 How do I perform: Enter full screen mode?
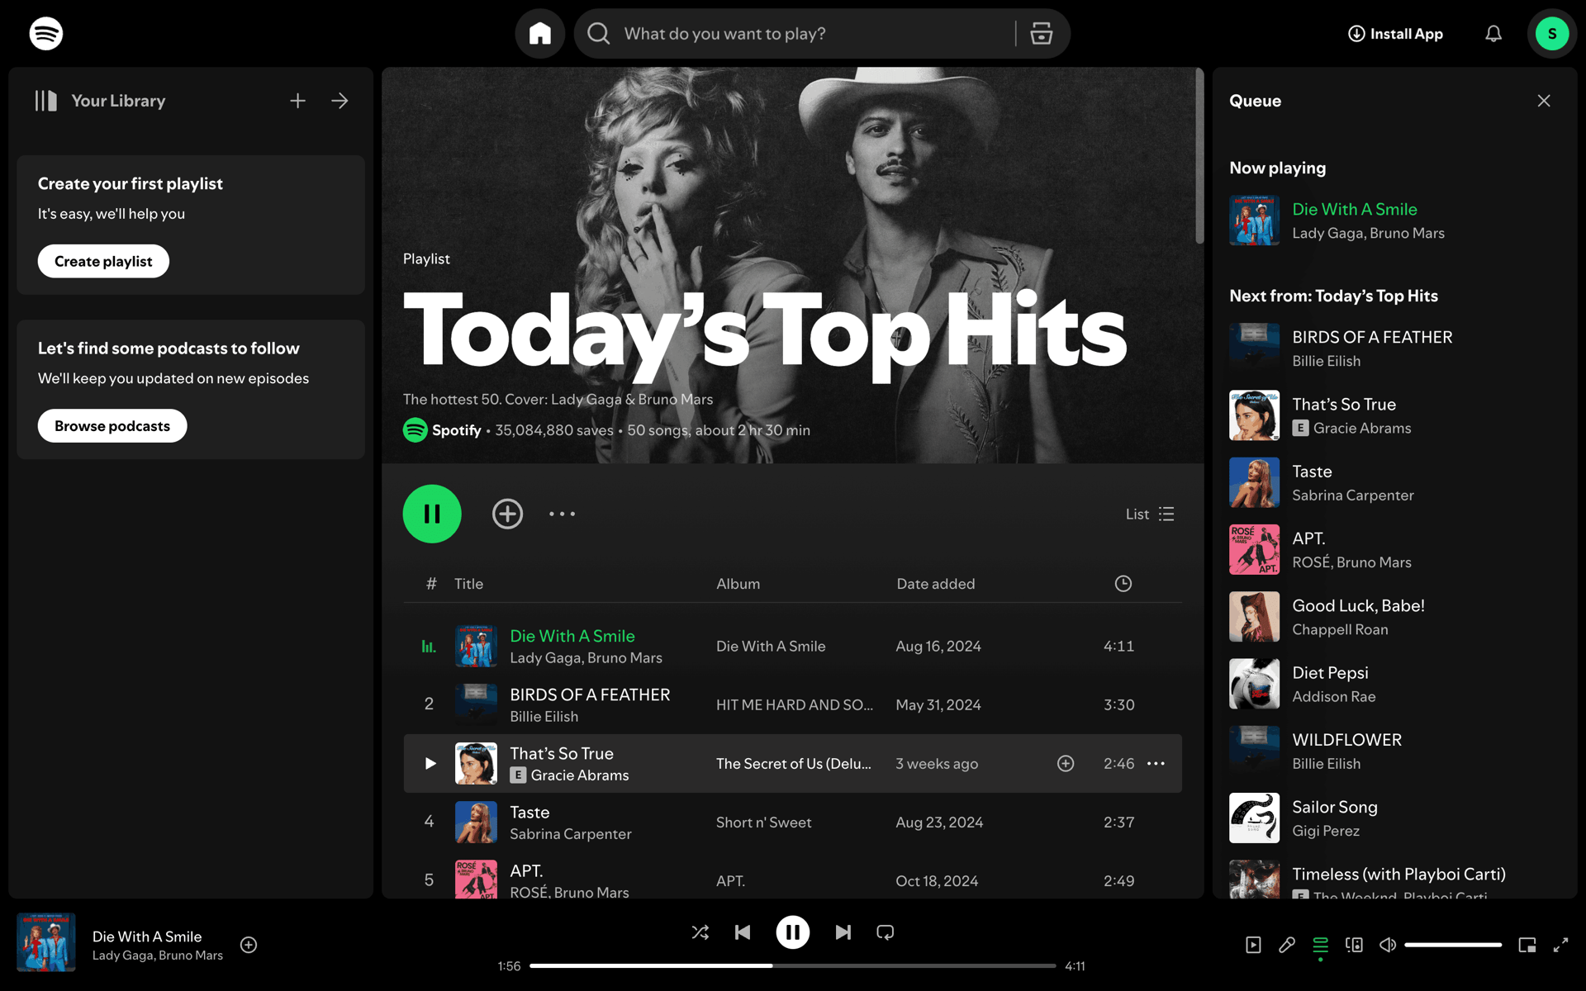pyautogui.click(x=1560, y=945)
